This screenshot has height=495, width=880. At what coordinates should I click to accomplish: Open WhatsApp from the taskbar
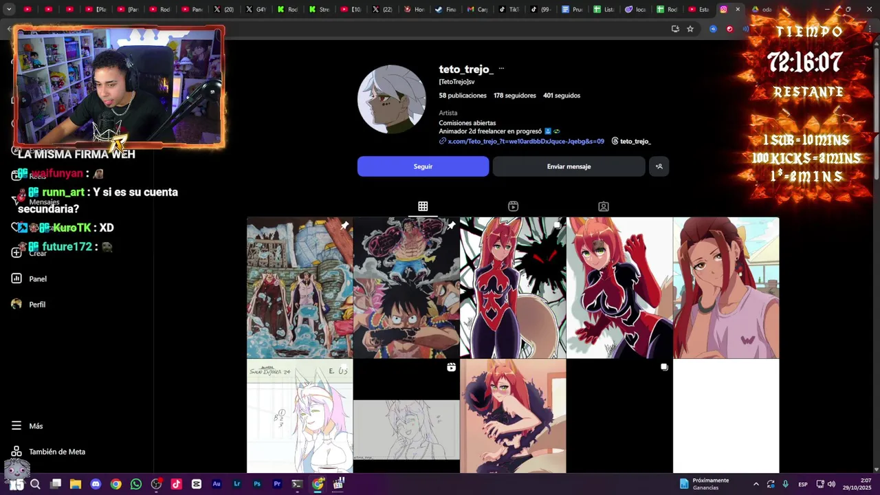coord(136,484)
